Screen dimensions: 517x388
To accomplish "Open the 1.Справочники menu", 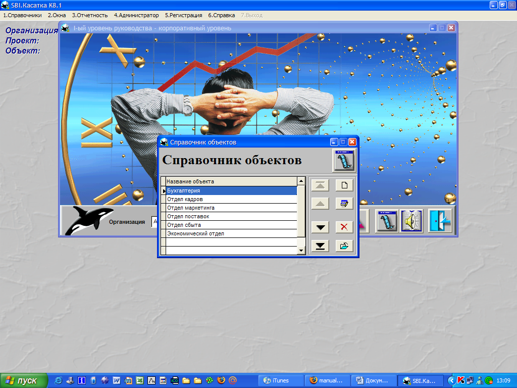I will coord(22,15).
